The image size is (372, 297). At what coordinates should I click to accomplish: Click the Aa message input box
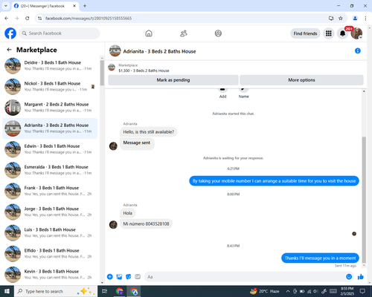pos(244,277)
